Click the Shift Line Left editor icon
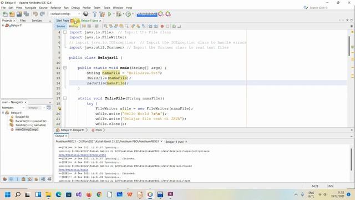 (150, 26)
